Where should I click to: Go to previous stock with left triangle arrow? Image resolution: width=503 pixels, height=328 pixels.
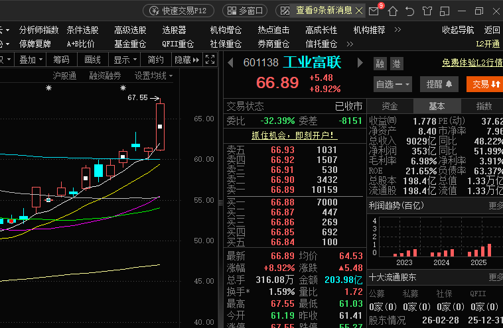230,62
